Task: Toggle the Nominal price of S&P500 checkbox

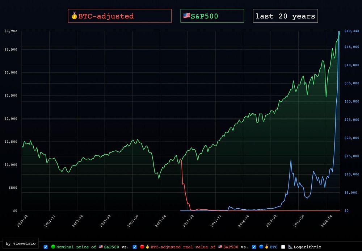Action: pyautogui.click(x=46, y=247)
